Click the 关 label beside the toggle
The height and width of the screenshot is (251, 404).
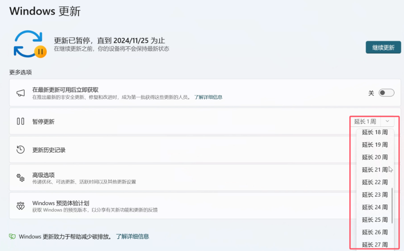371,93
